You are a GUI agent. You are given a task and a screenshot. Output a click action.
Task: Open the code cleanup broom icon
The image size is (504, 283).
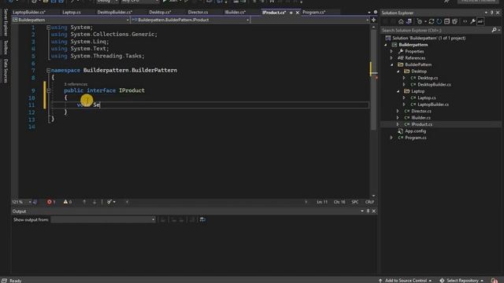click(x=109, y=202)
